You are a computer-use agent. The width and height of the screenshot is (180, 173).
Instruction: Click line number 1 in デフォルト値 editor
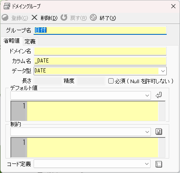24,106
